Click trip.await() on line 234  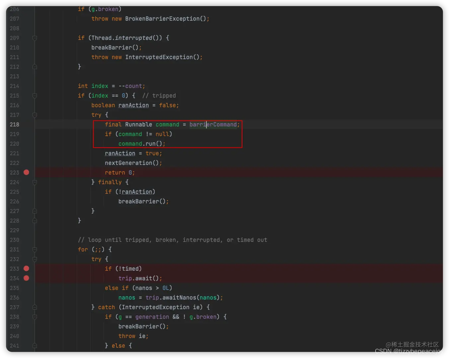139,278
